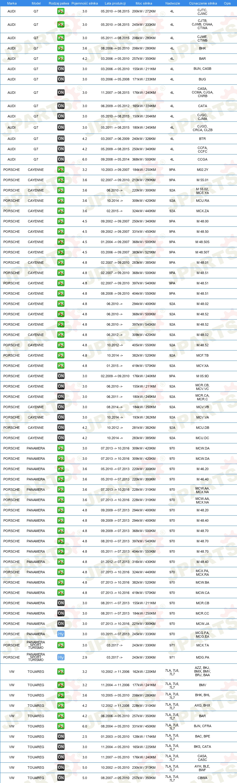
Task: Click hybrid Hy icon in Sport Turismo MDG.PA row
Action: pos(61,657)
